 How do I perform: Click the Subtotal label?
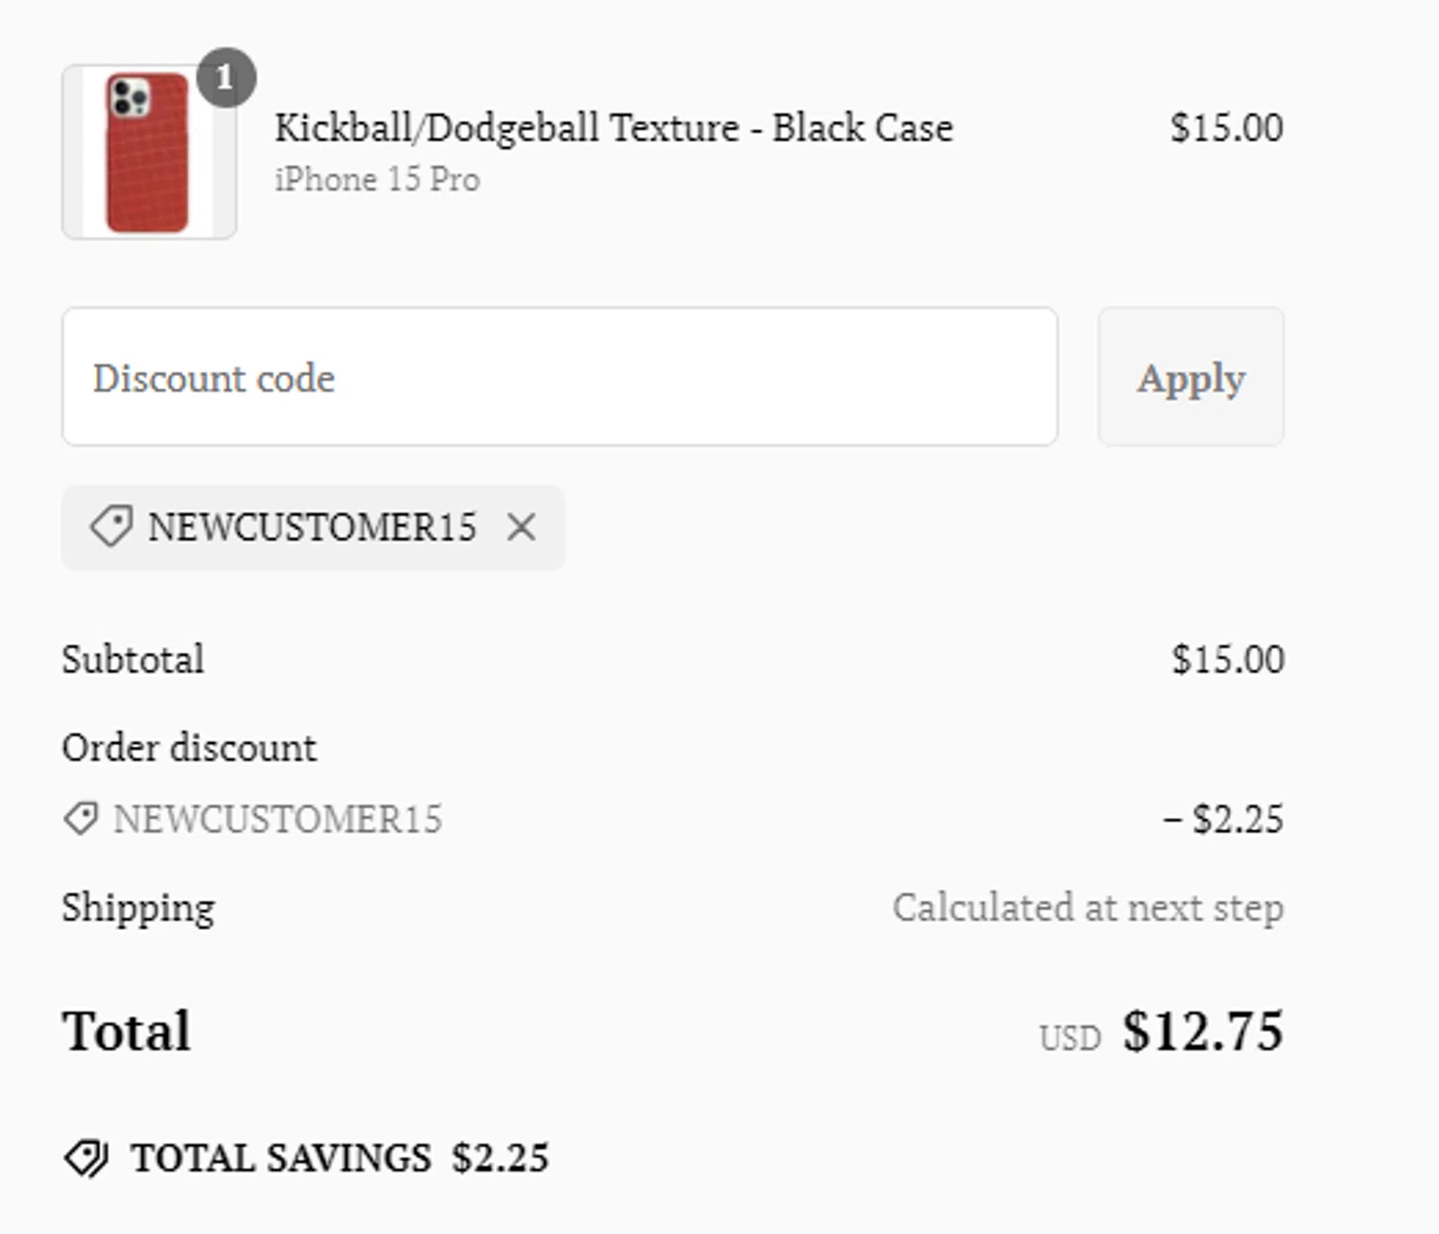(x=133, y=660)
